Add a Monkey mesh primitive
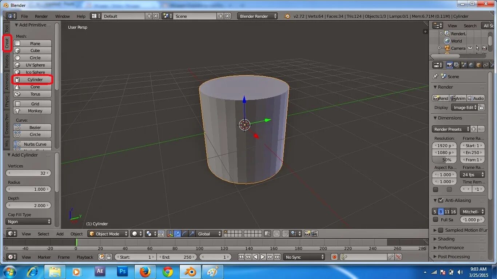The image size is (497, 279). pos(32,111)
